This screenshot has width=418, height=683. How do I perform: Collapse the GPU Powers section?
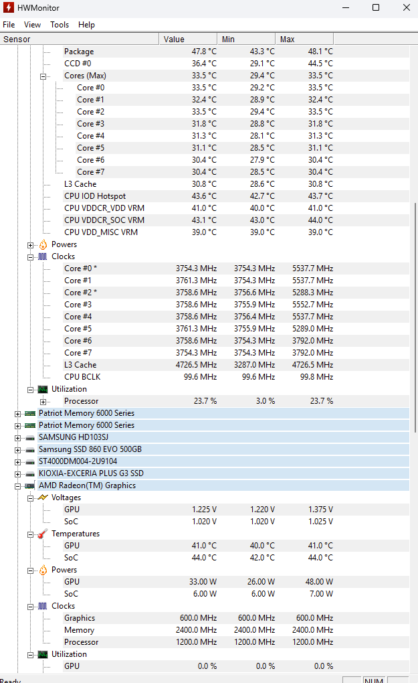click(x=31, y=571)
